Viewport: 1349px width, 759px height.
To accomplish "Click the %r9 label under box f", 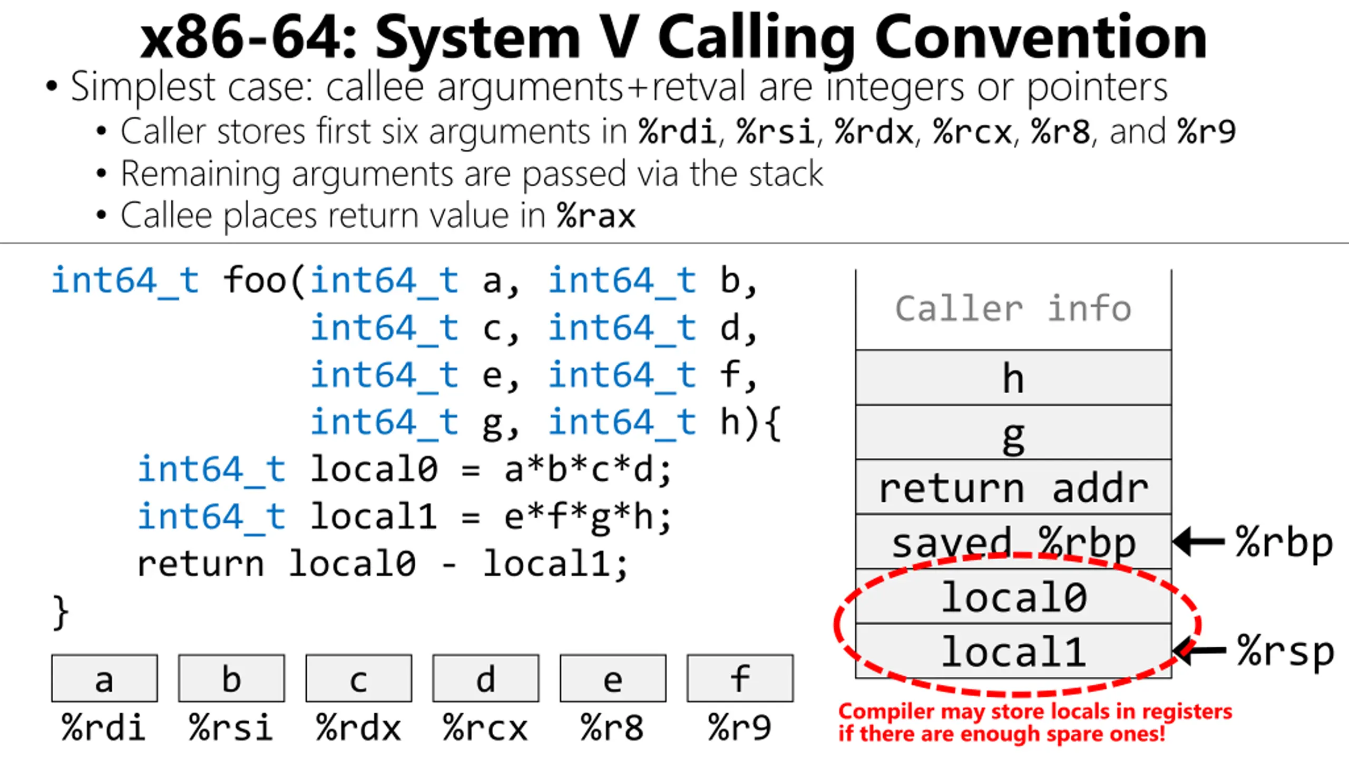I will point(740,727).
